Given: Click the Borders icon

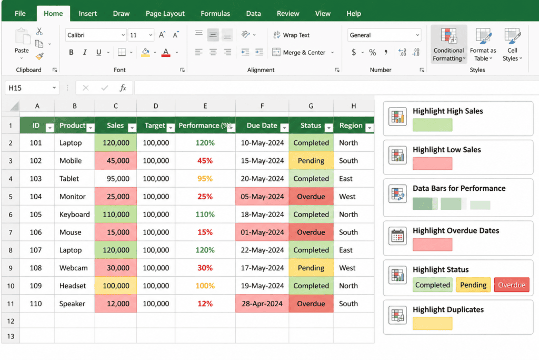Looking at the screenshot, I should click(122, 52).
